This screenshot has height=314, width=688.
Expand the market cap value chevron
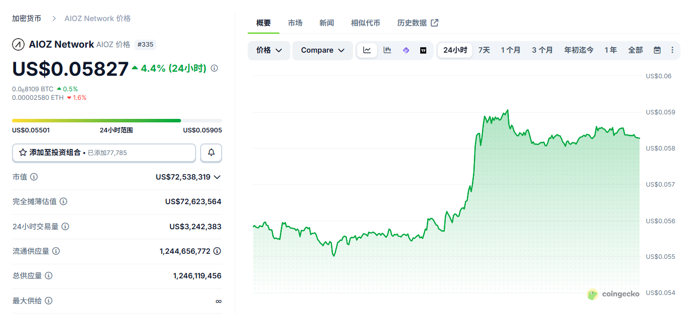pos(217,177)
